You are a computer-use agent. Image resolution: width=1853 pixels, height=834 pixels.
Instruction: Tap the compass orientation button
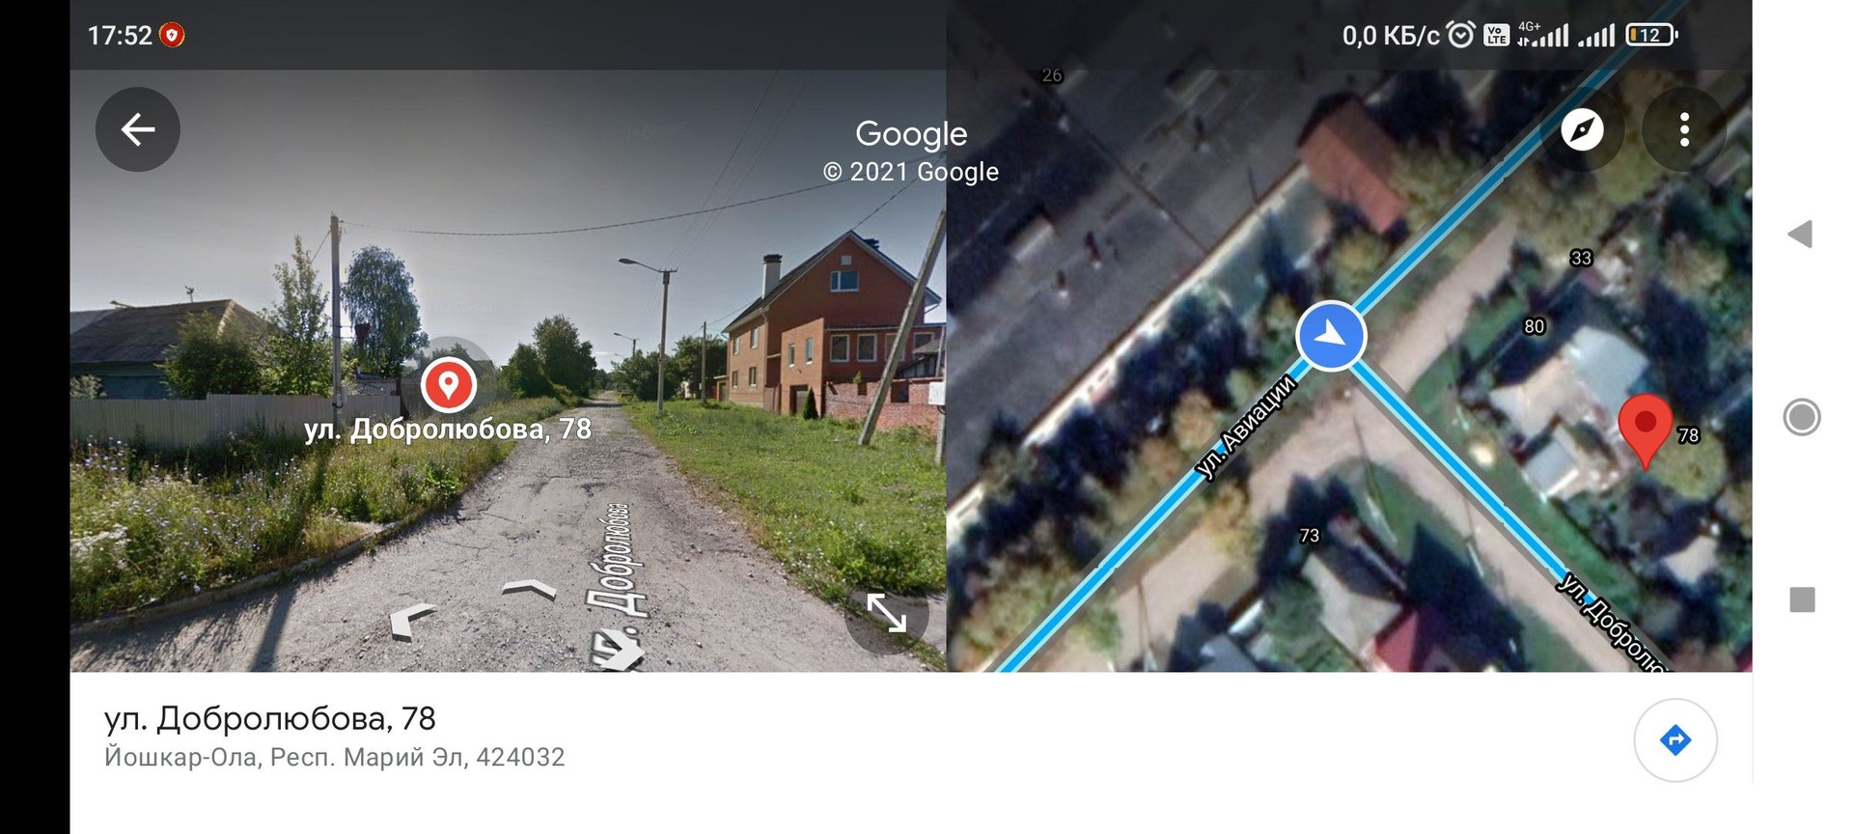point(1583,129)
